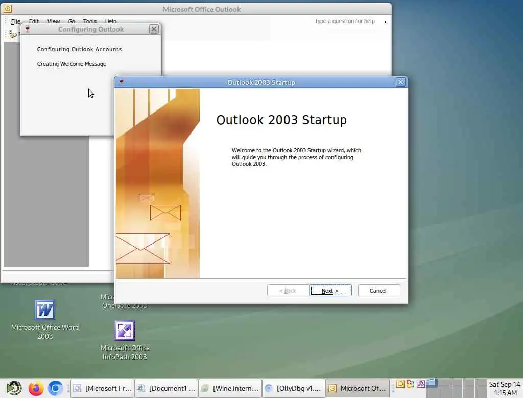Open the File menu in Outlook

coord(16,21)
